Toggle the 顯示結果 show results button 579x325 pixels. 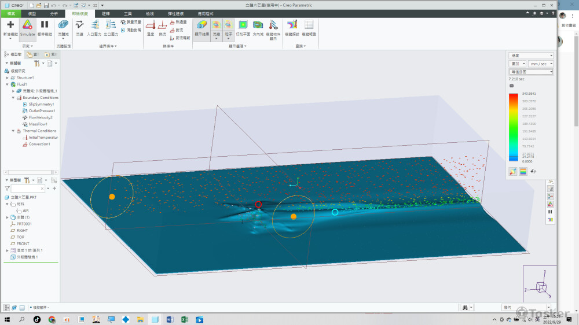201,27
